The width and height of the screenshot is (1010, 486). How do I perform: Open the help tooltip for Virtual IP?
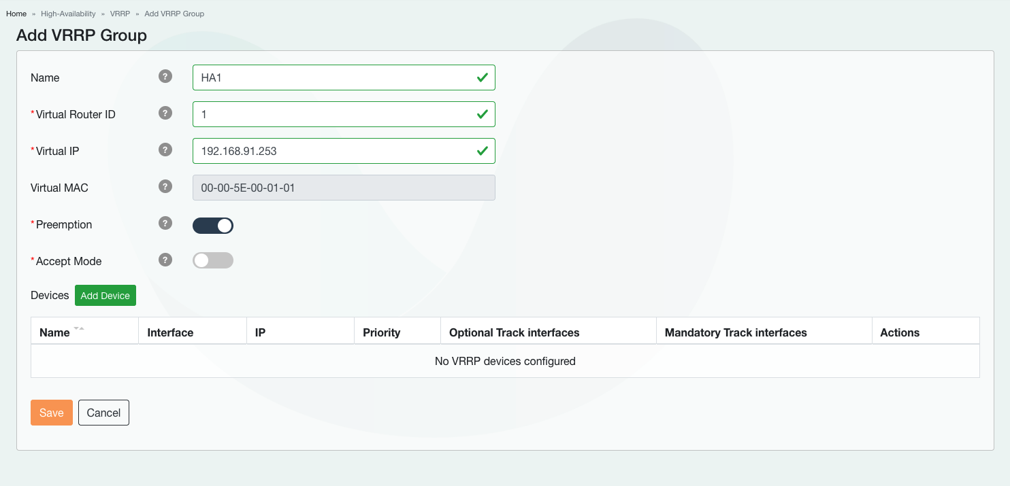165,150
